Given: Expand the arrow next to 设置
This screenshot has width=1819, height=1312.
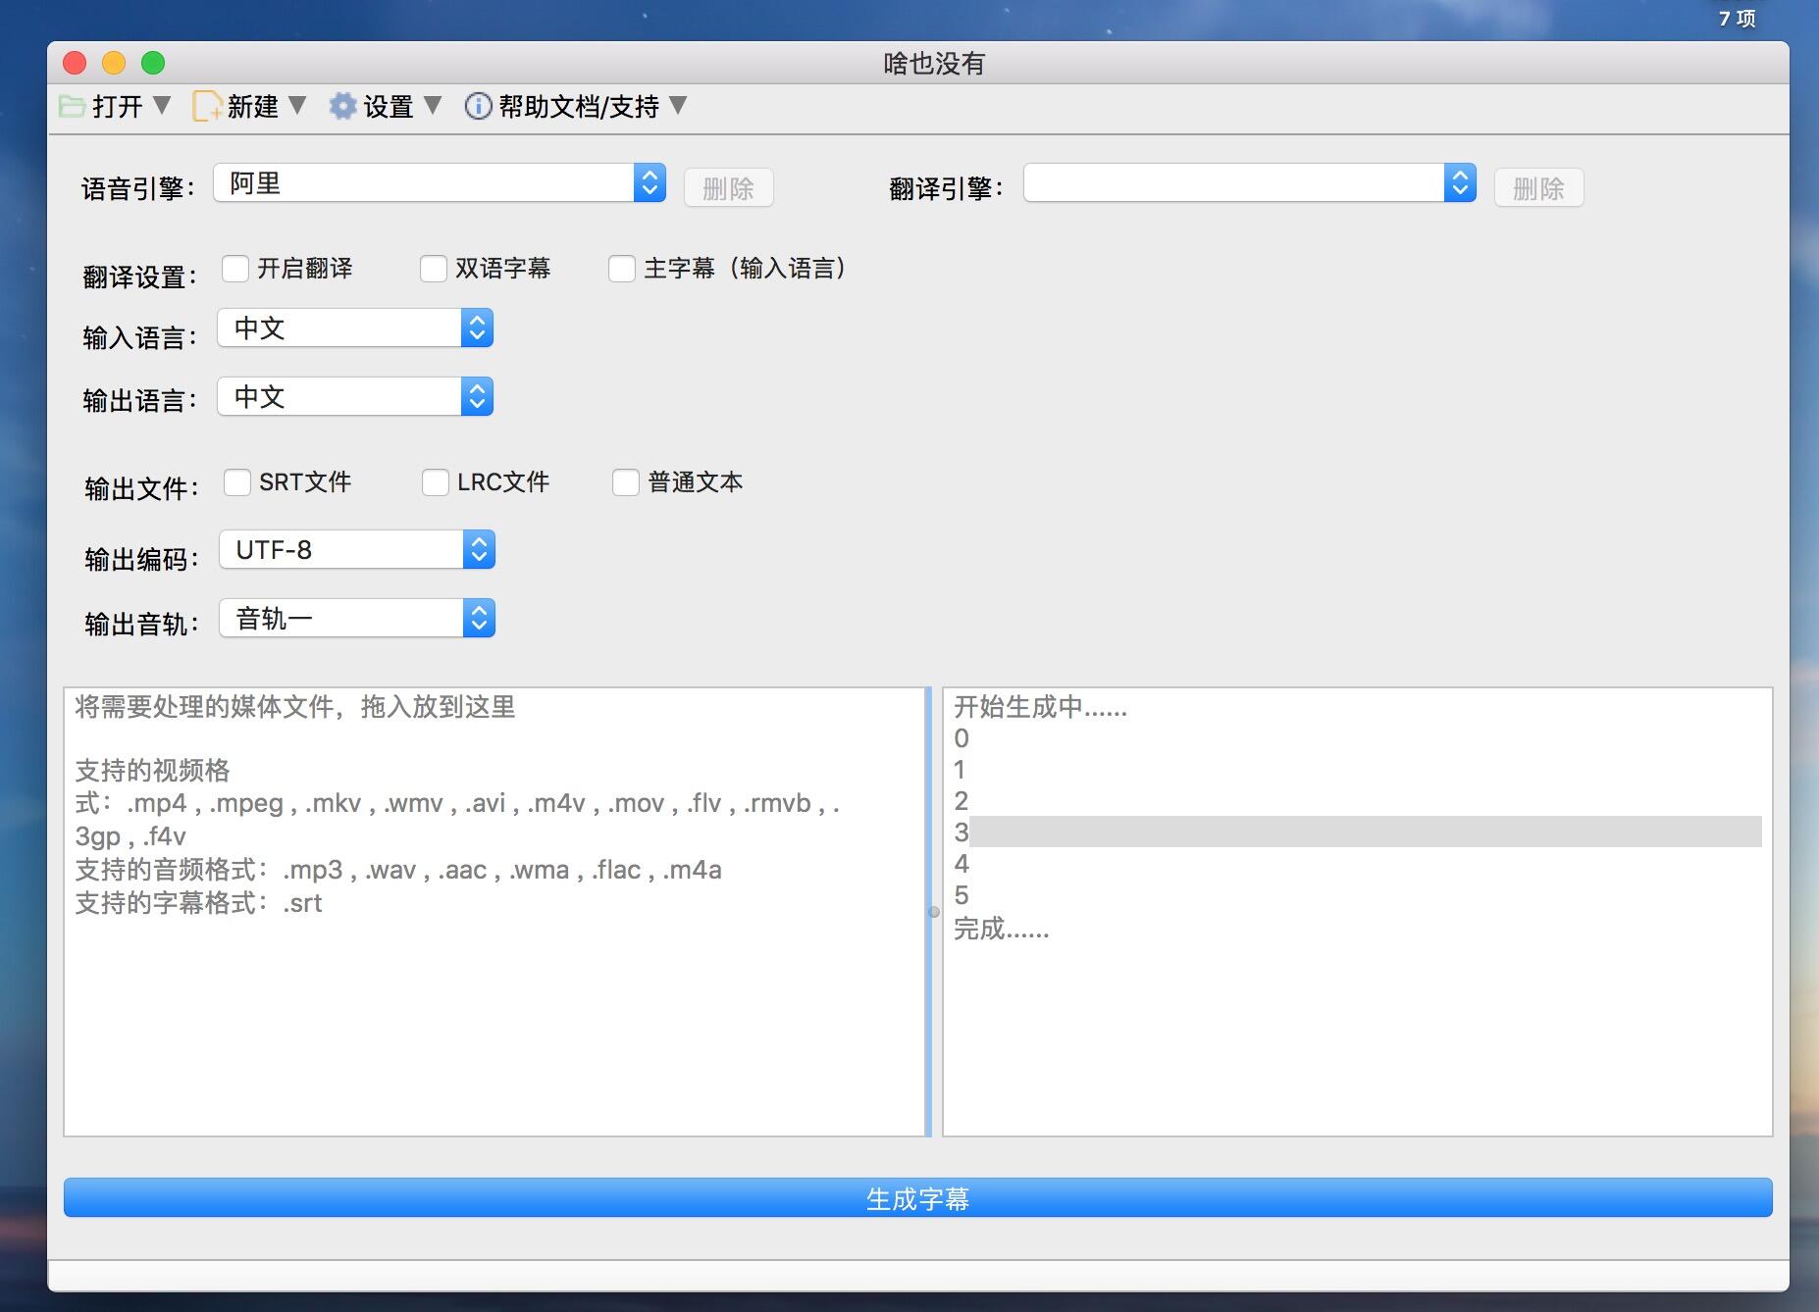Looking at the screenshot, I should tap(433, 105).
